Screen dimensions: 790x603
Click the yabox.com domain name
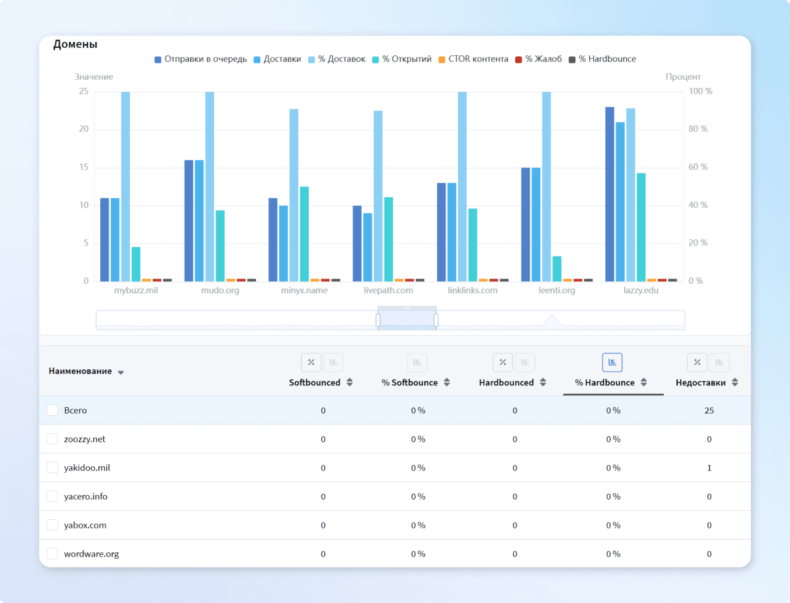click(85, 525)
